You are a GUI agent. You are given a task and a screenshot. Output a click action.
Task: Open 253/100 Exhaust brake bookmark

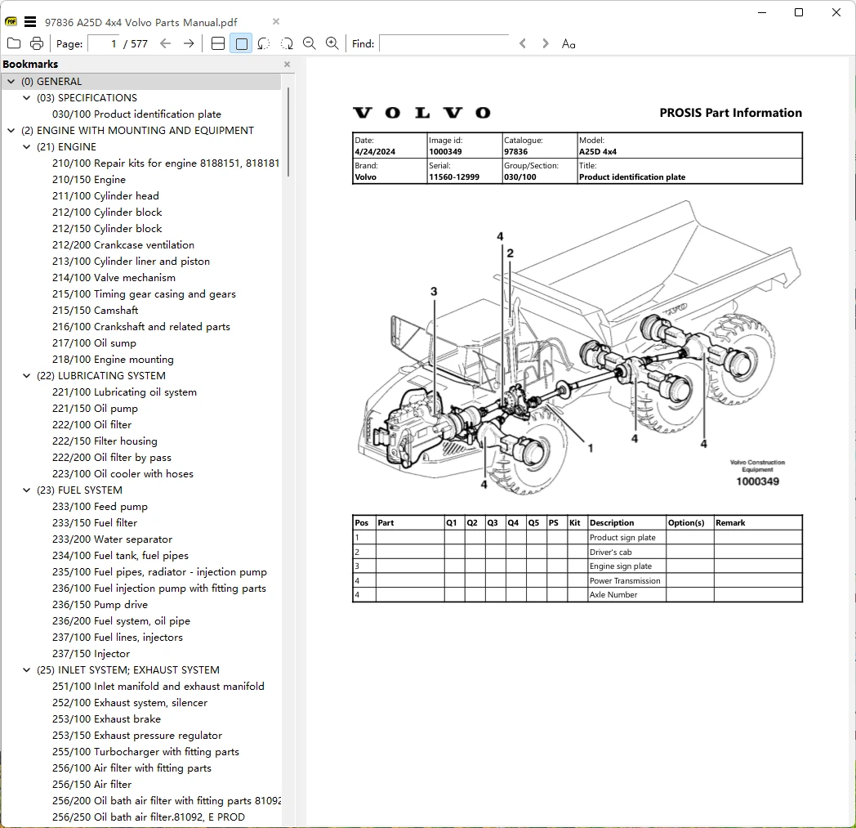tap(106, 719)
